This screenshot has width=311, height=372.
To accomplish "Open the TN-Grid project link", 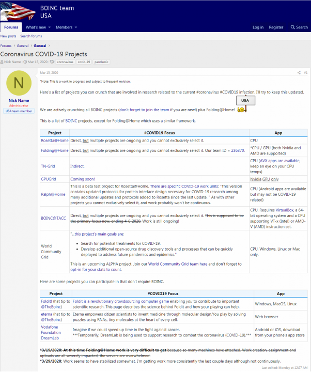I will [48, 166].
